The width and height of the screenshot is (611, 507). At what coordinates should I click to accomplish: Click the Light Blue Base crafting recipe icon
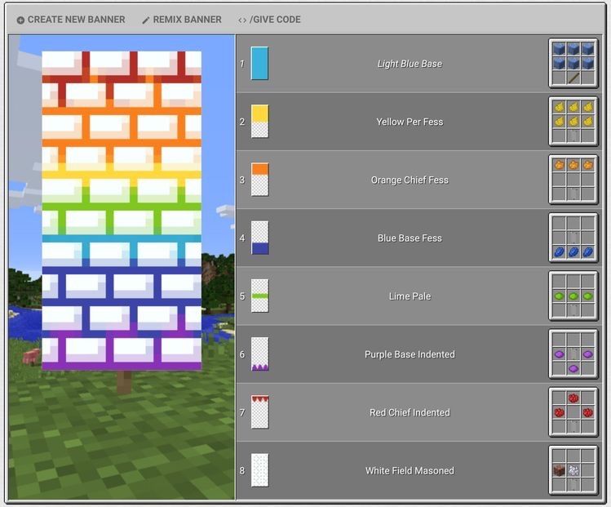click(573, 64)
